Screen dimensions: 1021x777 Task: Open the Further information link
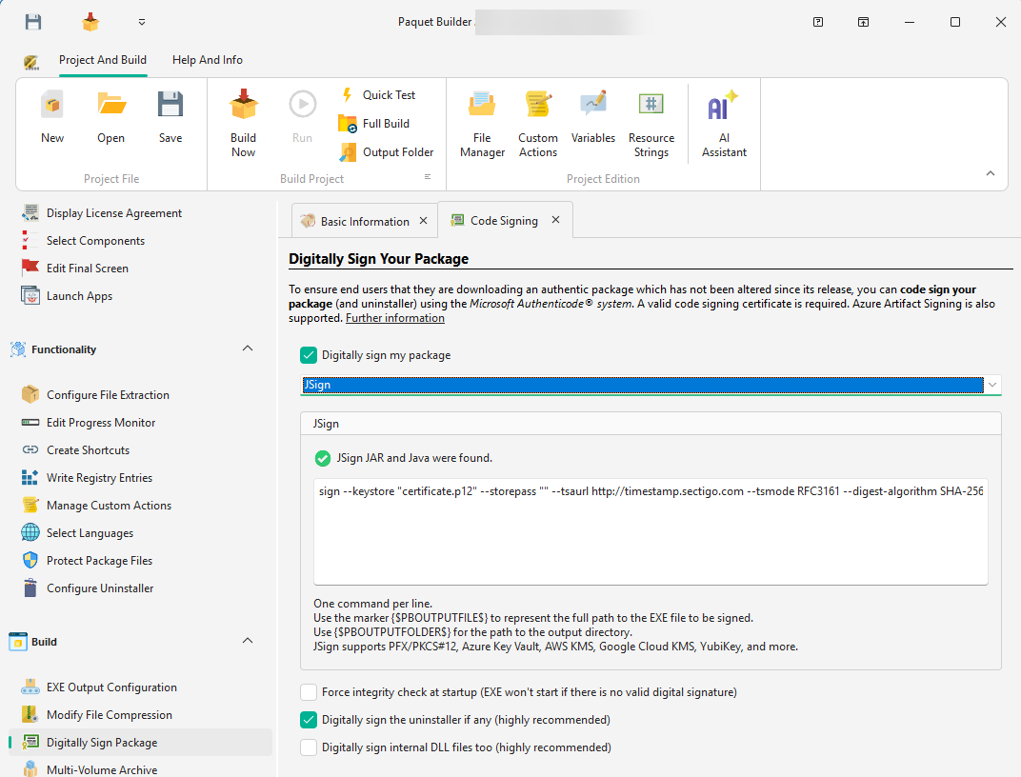point(394,317)
